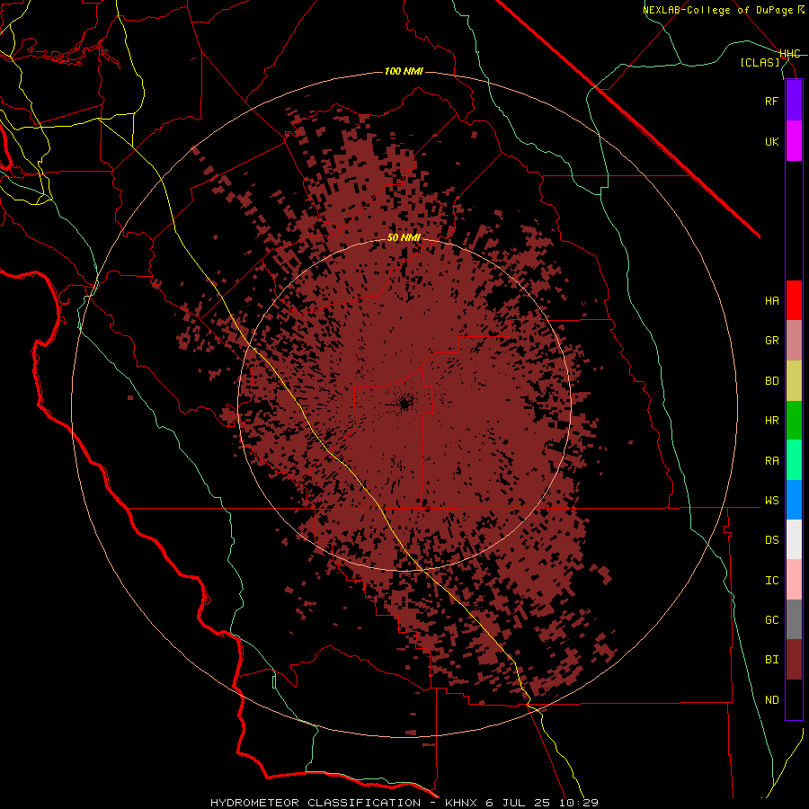Click the GC gray legend swatch
809x809 pixels.
794,619
